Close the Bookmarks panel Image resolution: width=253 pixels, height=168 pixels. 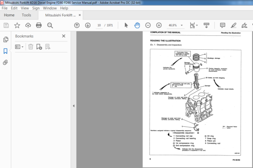(64, 36)
